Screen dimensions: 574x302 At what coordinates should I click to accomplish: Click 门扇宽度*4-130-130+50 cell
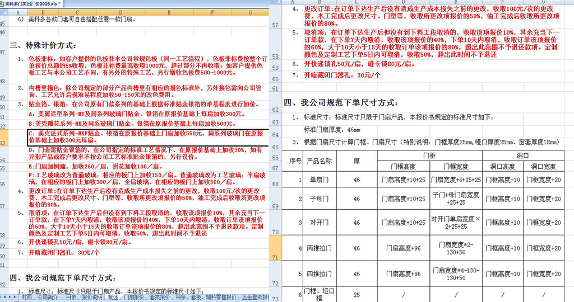pos(456,273)
